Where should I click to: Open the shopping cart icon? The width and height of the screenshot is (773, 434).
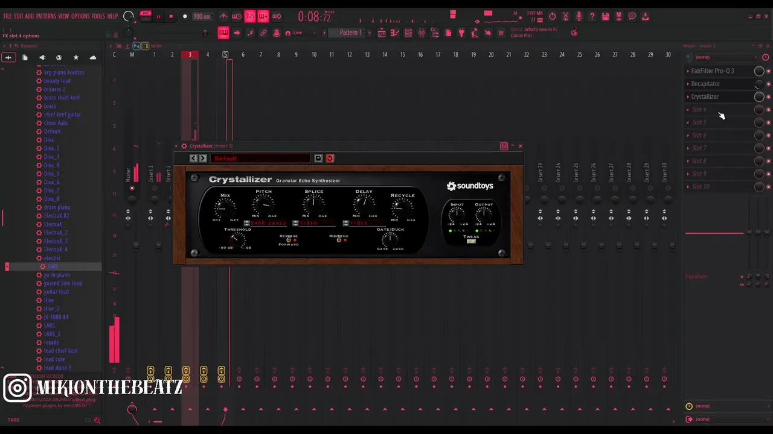pos(501,33)
